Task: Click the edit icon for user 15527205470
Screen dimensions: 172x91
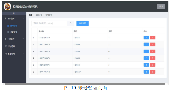Action: click(x=146, y=38)
